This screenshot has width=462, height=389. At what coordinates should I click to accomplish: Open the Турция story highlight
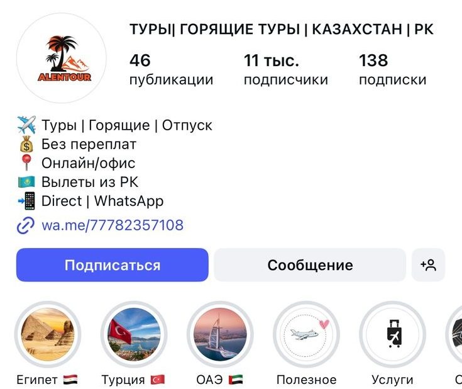coord(134,334)
